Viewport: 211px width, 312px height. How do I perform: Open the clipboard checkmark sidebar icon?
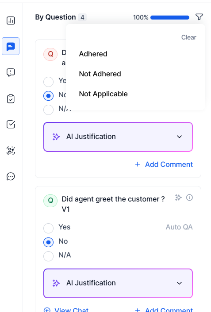(11, 99)
